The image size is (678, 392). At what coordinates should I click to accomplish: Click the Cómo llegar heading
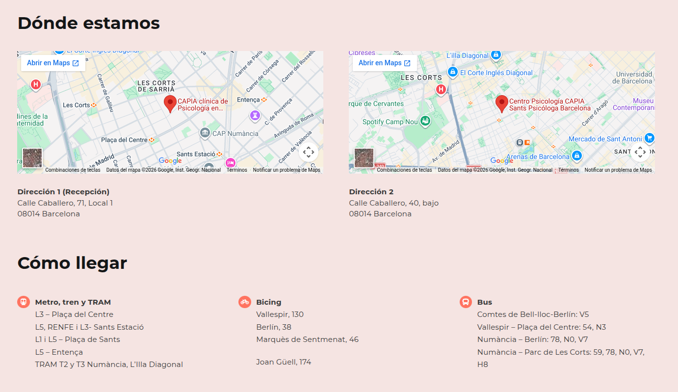click(x=72, y=263)
